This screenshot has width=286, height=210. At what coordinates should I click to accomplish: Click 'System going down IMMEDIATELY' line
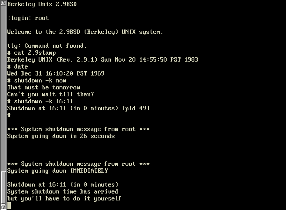coord(57,171)
